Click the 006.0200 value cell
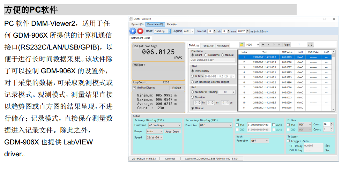Screen dimensions: 342x172 tap(287, 103)
